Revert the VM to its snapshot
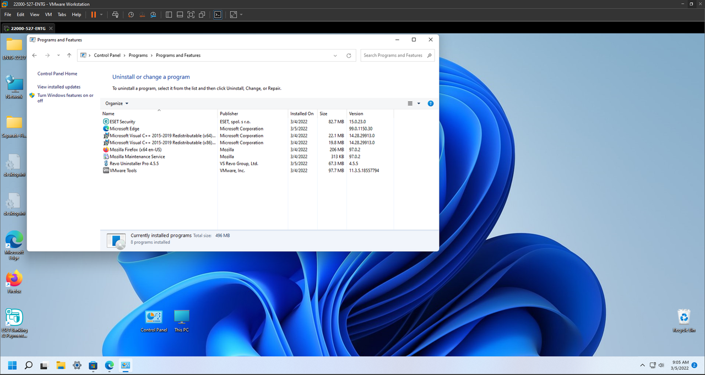 pos(142,14)
